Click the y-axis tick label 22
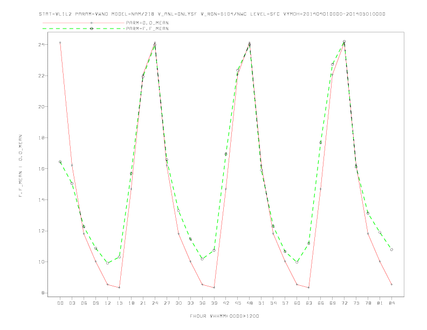 (41, 75)
